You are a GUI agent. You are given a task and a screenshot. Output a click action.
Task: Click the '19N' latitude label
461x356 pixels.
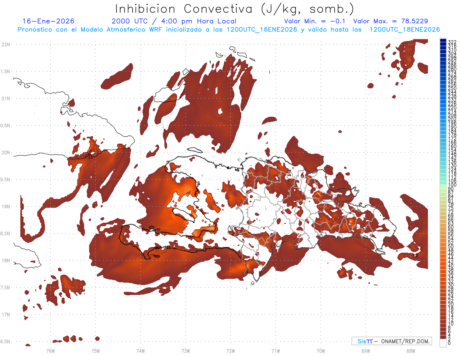[6, 206]
